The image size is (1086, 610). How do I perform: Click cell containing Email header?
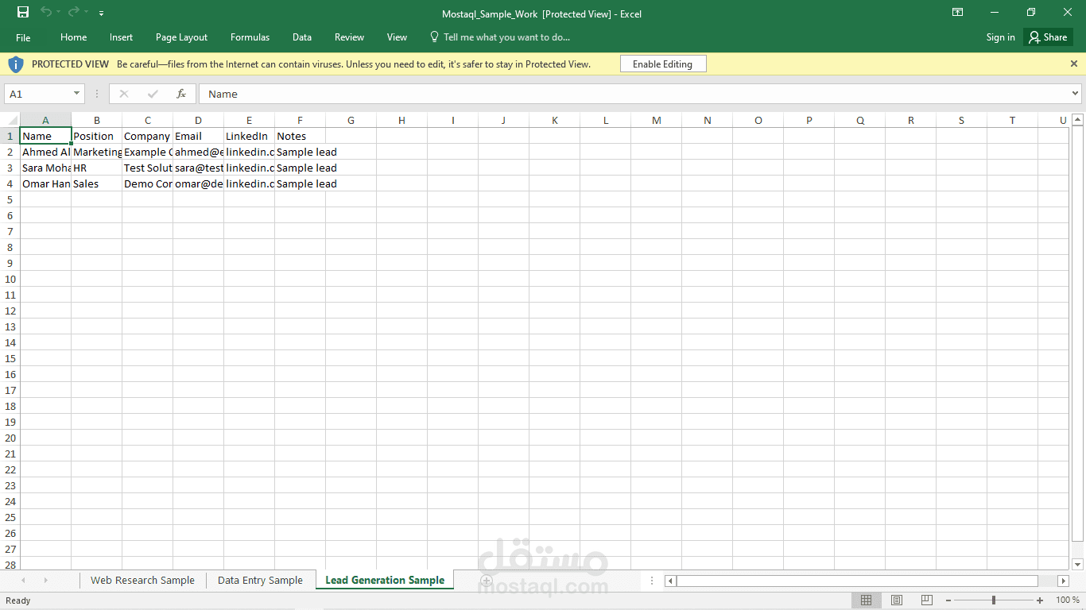coord(198,136)
